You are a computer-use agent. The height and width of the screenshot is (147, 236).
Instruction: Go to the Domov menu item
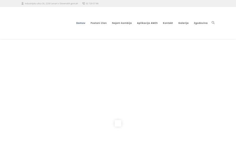(81, 23)
